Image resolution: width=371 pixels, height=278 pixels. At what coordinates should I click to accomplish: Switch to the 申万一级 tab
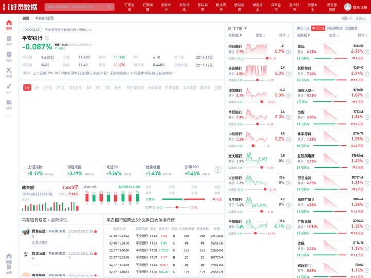303,28
